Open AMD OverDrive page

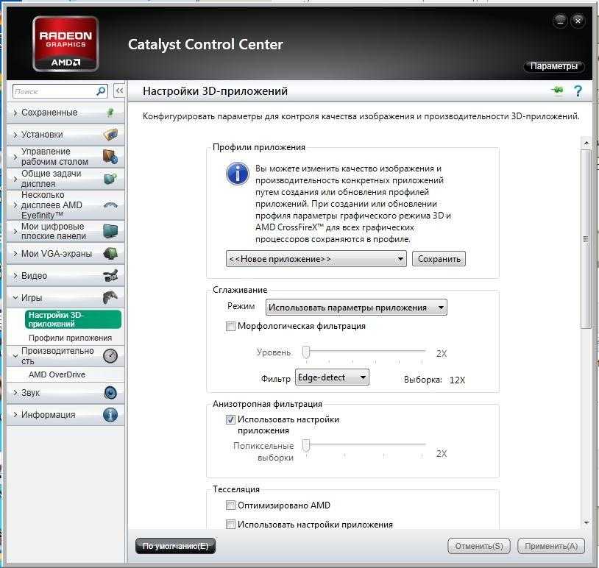(x=57, y=374)
